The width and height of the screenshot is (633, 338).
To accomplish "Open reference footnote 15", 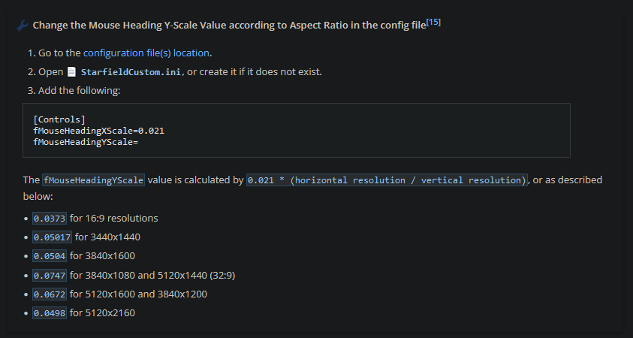I will tap(433, 23).
